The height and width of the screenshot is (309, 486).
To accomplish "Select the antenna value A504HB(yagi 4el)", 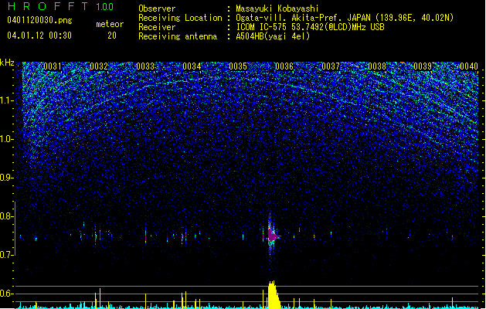I will click(x=273, y=36).
